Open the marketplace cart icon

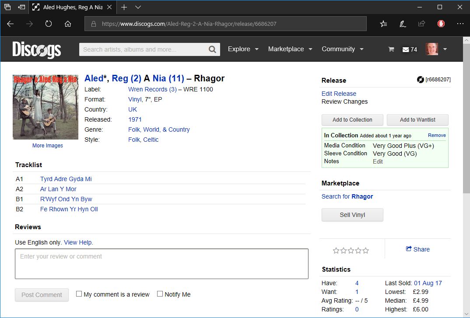point(391,49)
